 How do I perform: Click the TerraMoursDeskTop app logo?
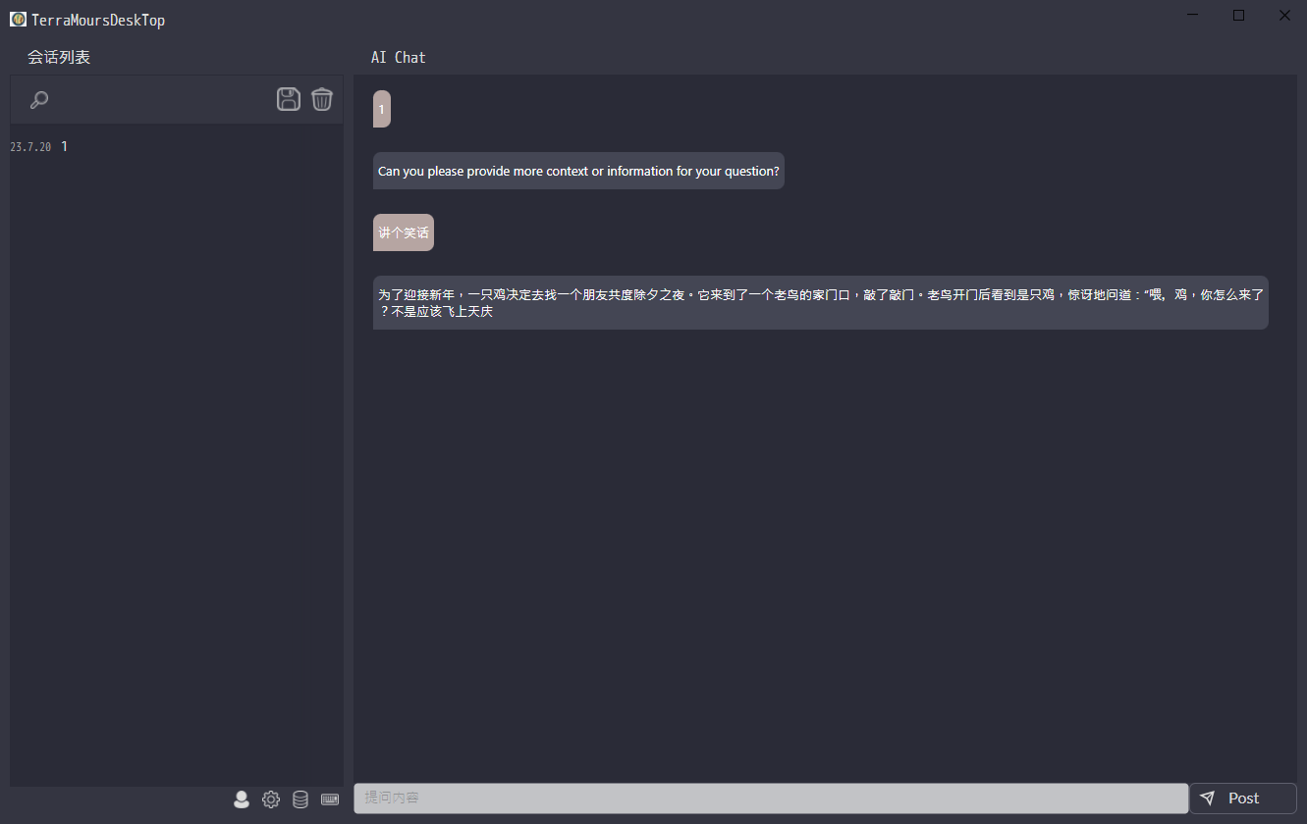(18, 19)
